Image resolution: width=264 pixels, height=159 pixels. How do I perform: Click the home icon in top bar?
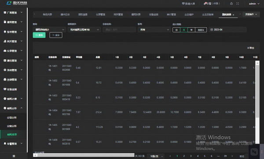[231, 4]
